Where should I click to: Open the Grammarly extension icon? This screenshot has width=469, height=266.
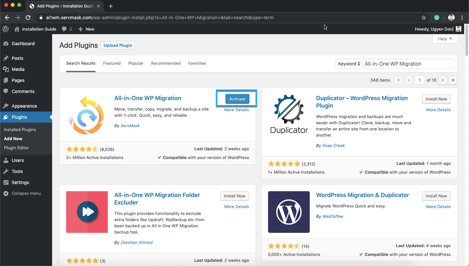click(437, 18)
